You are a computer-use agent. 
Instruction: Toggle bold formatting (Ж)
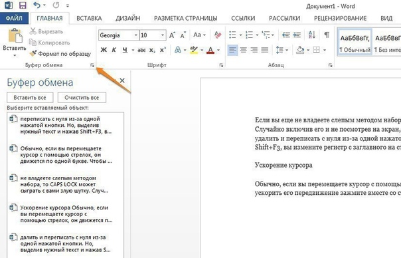point(104,50)
